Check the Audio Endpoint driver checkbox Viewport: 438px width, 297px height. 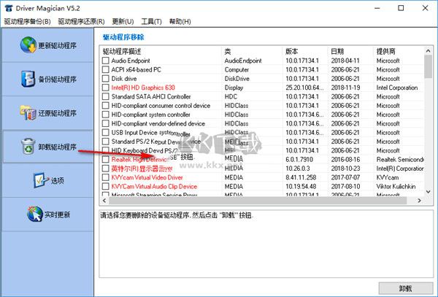[x=106, y=61]
